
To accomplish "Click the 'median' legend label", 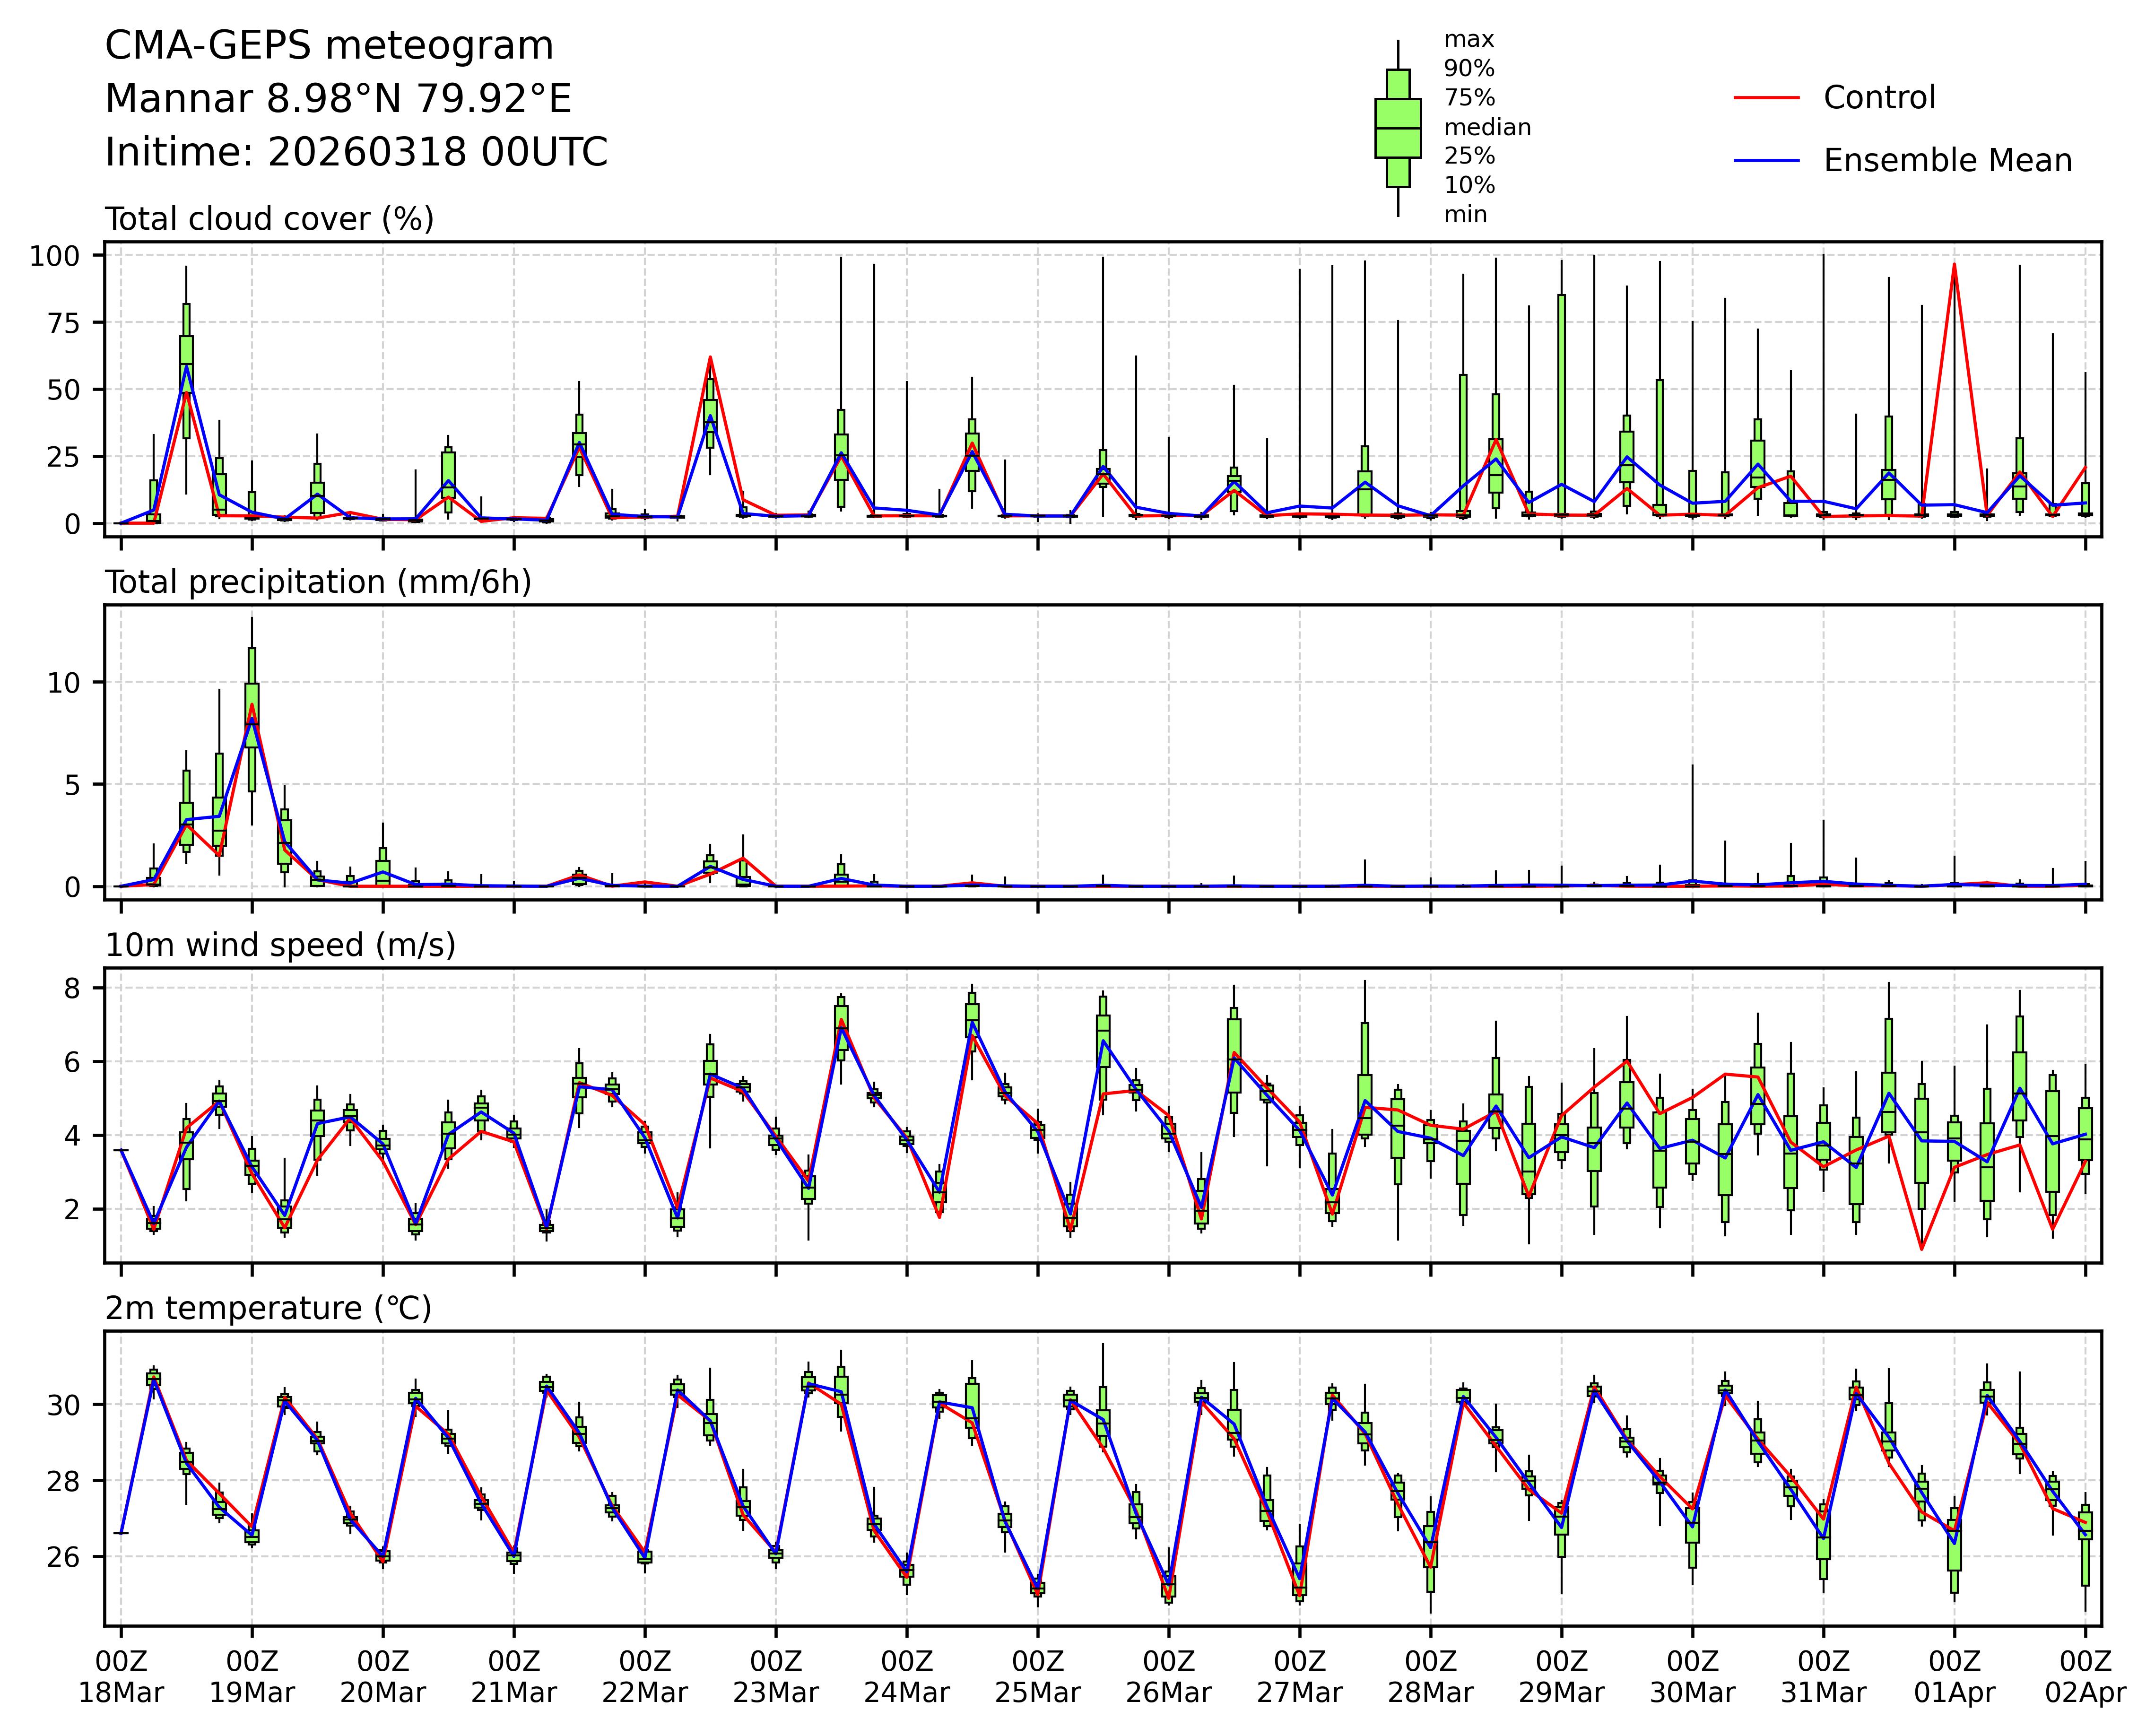I will coord(1487,127).
